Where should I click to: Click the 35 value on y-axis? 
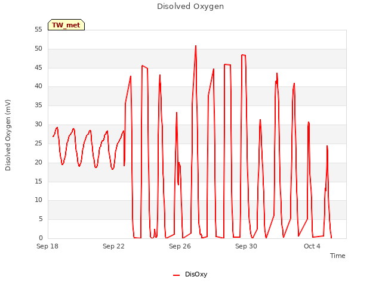[38, 105]
